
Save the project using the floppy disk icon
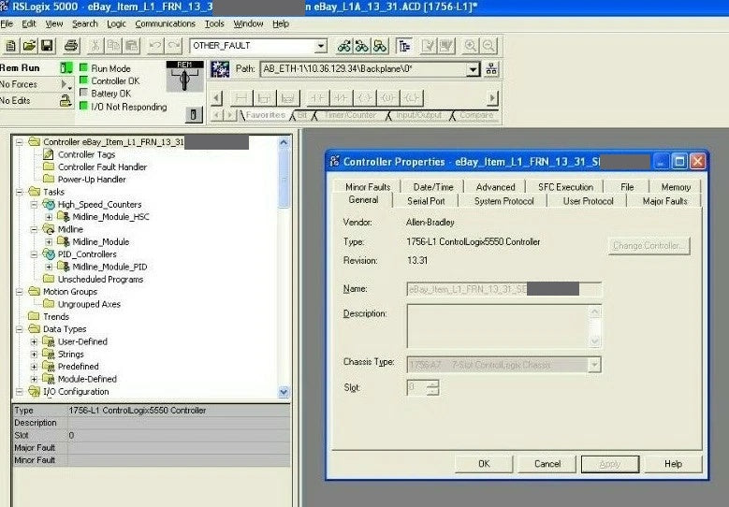(47, 46)
